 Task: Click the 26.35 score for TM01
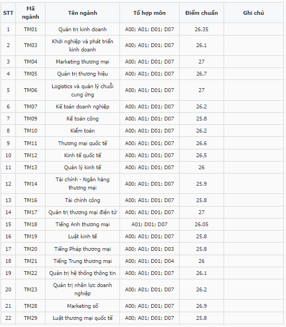click(201, 30)
